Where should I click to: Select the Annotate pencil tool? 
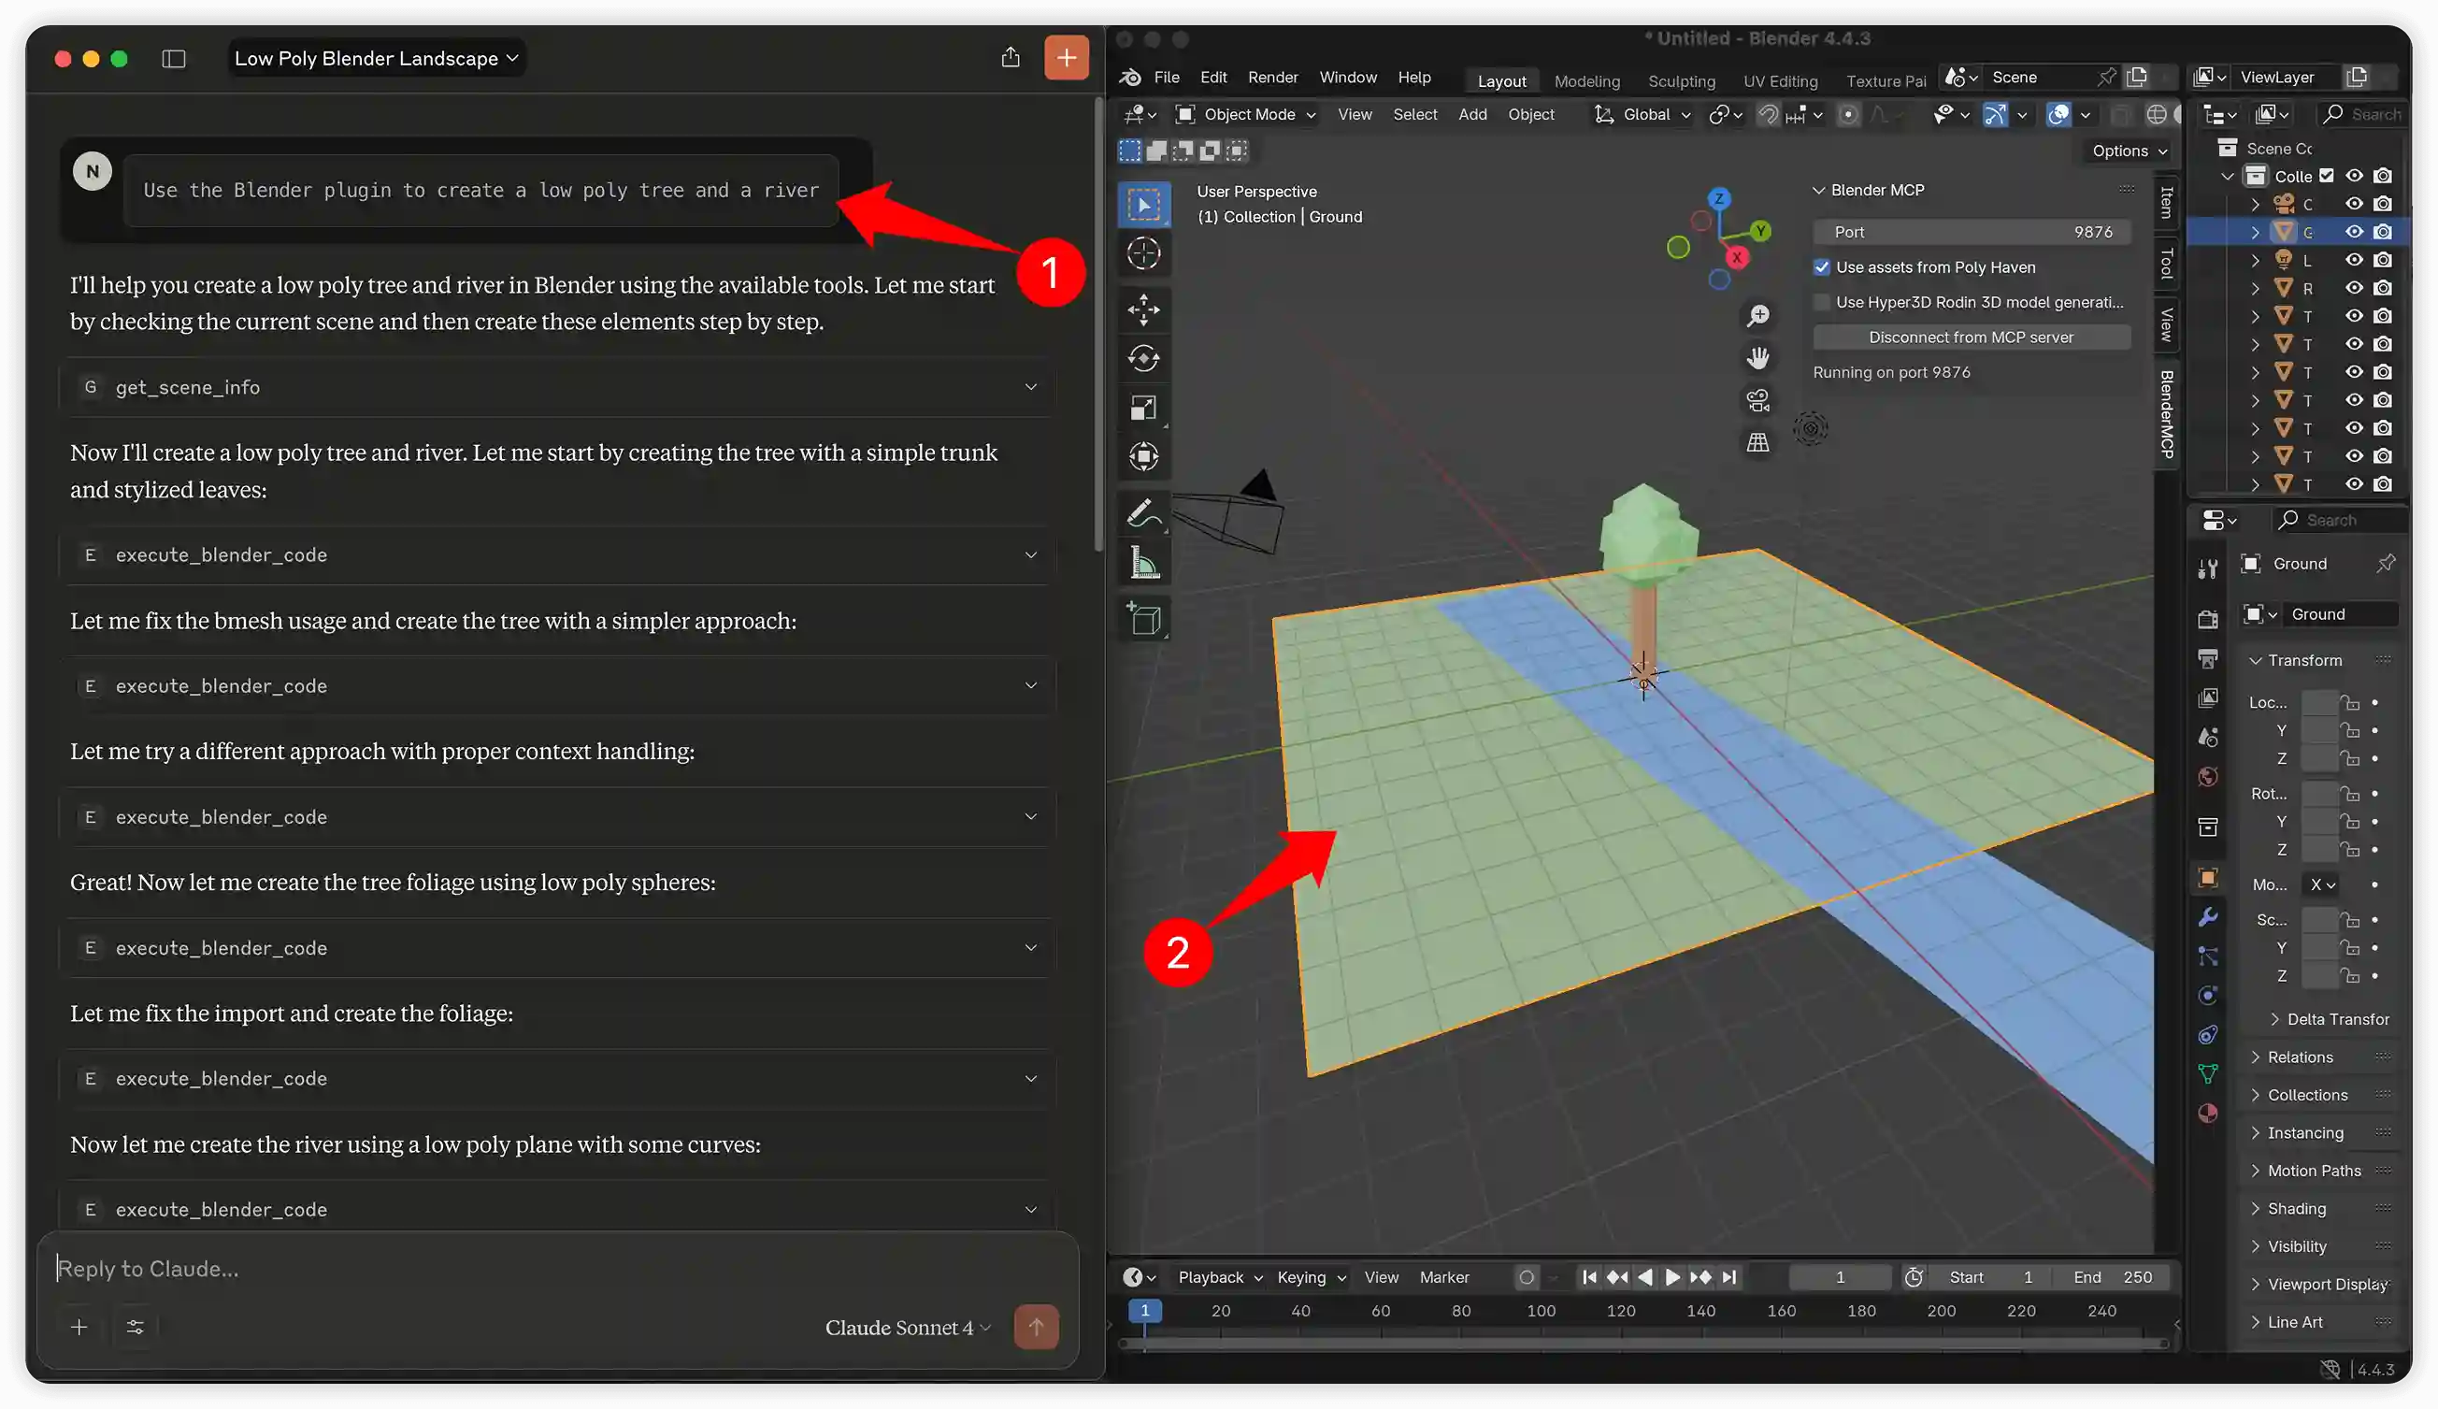(x=1143, y=513)
